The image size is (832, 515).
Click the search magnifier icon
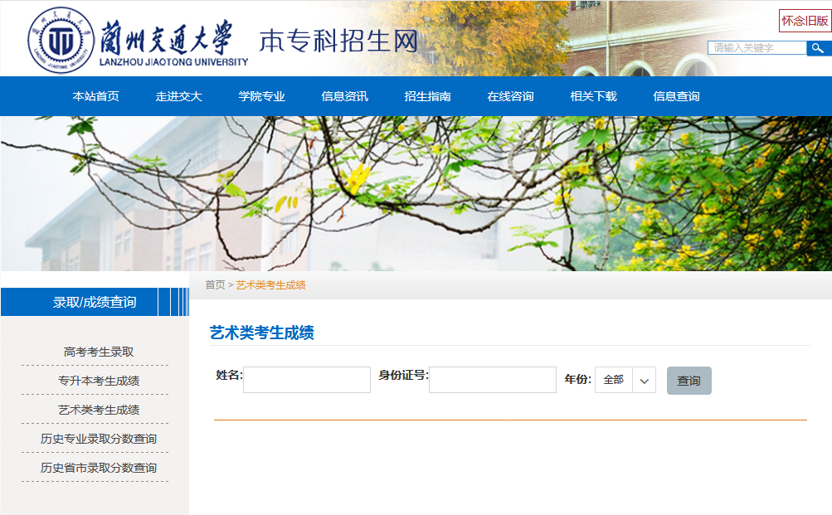818,48
